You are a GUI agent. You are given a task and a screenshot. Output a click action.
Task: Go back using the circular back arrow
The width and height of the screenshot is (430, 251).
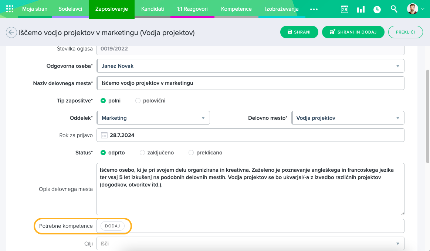pos(11,32)
